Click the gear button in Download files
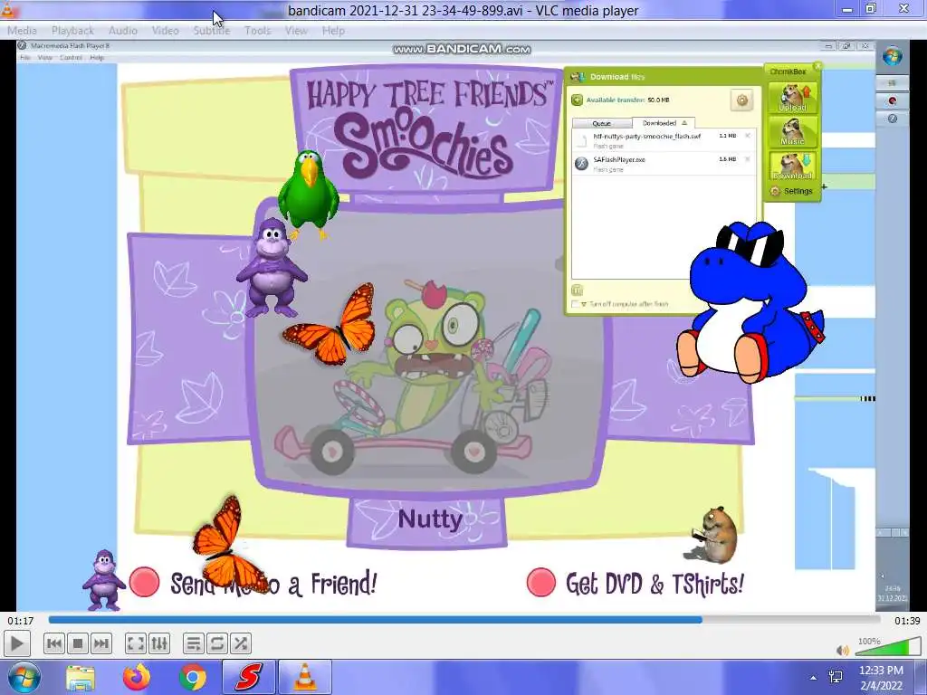927x695 pixels. (x=741, y=100)
